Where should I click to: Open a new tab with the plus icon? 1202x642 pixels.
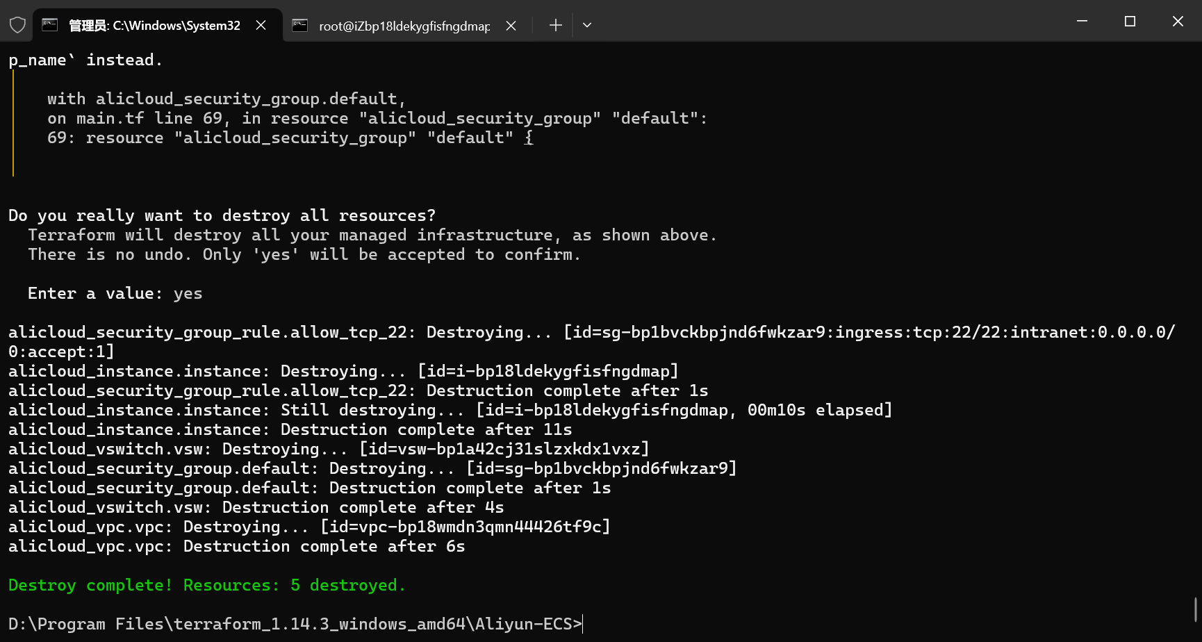pyautogui.click(x=555, y=26)
